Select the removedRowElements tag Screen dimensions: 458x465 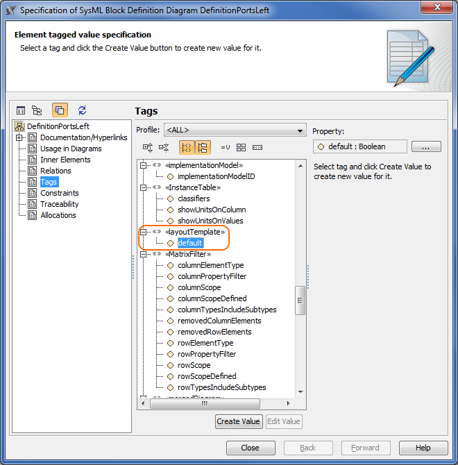point(214,332)
